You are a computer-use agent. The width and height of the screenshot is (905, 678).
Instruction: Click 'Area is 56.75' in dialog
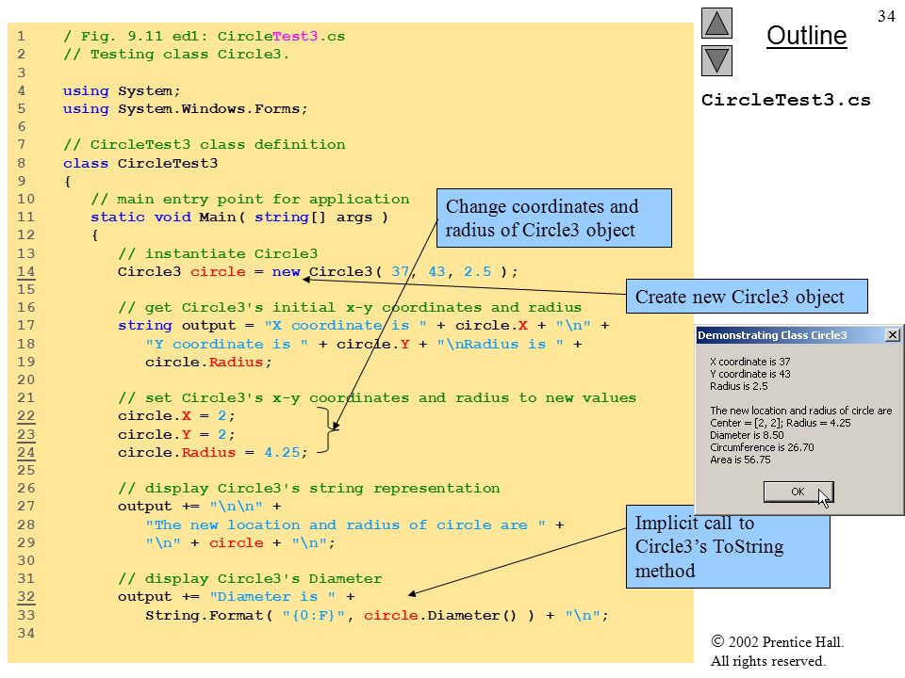click(x=740, y=460)
